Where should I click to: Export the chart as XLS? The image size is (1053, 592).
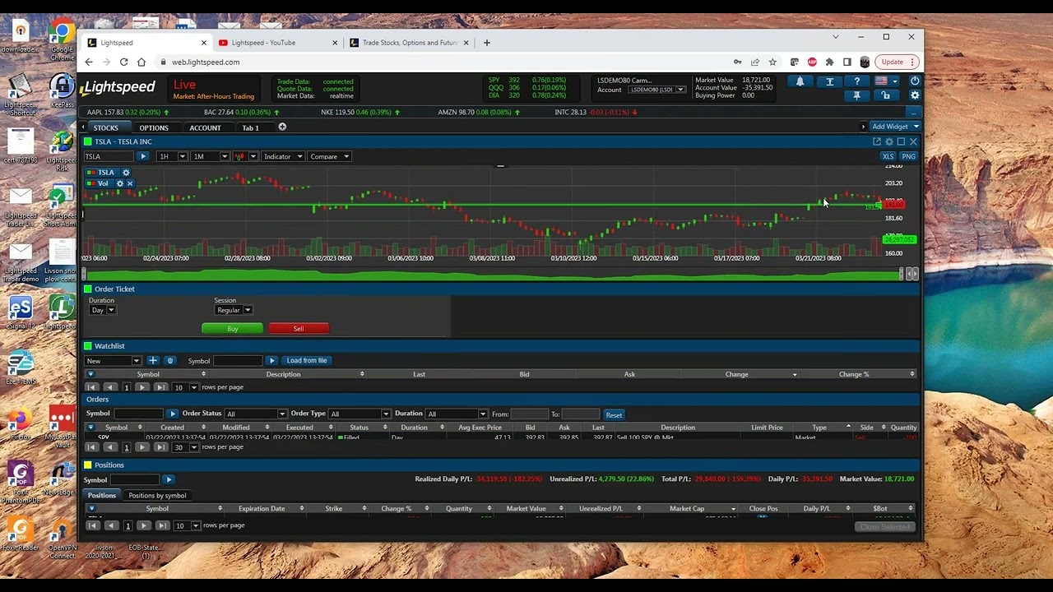pos(888,156)
